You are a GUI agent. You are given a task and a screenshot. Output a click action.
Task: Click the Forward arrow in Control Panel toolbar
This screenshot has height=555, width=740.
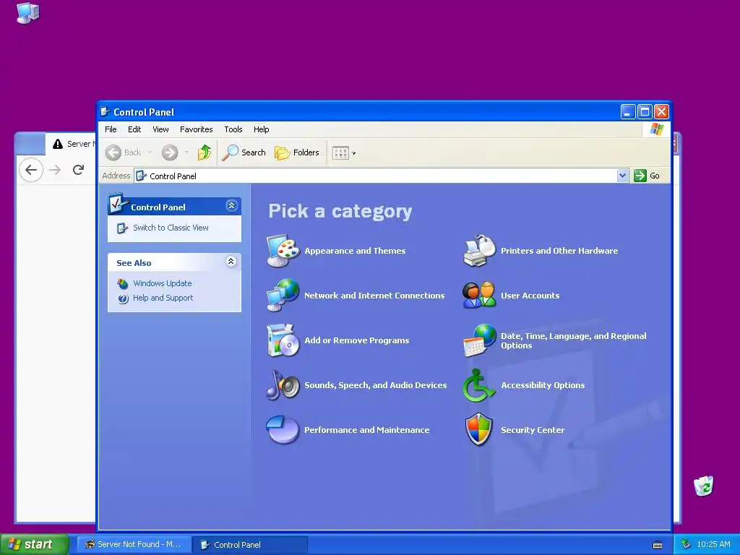pos(170,152)
